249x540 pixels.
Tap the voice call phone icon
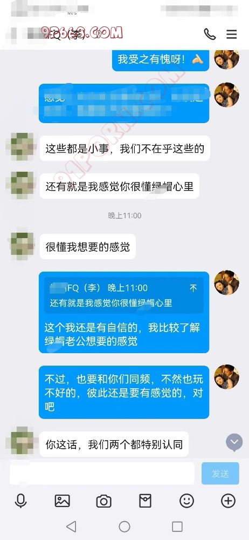(x=210, y=34)
